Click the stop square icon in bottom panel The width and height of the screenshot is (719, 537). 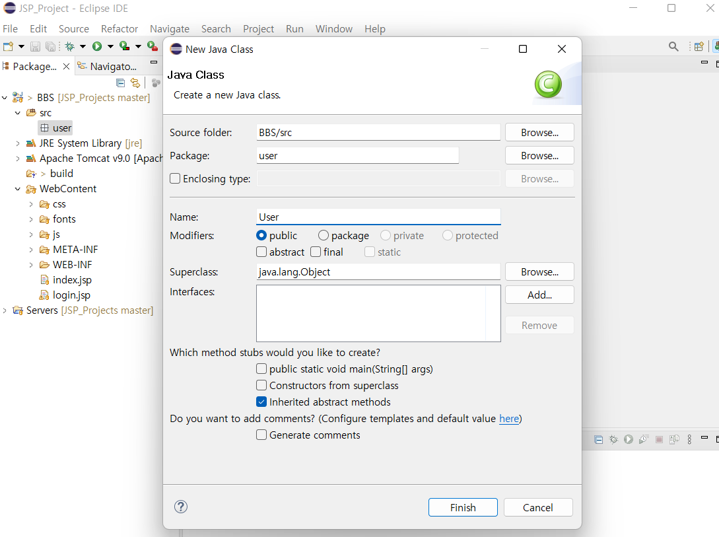(659, 440)
